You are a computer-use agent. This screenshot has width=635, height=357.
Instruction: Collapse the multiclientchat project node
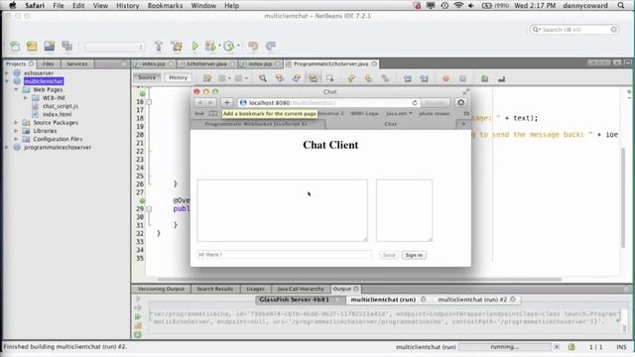tap(7, 81)
